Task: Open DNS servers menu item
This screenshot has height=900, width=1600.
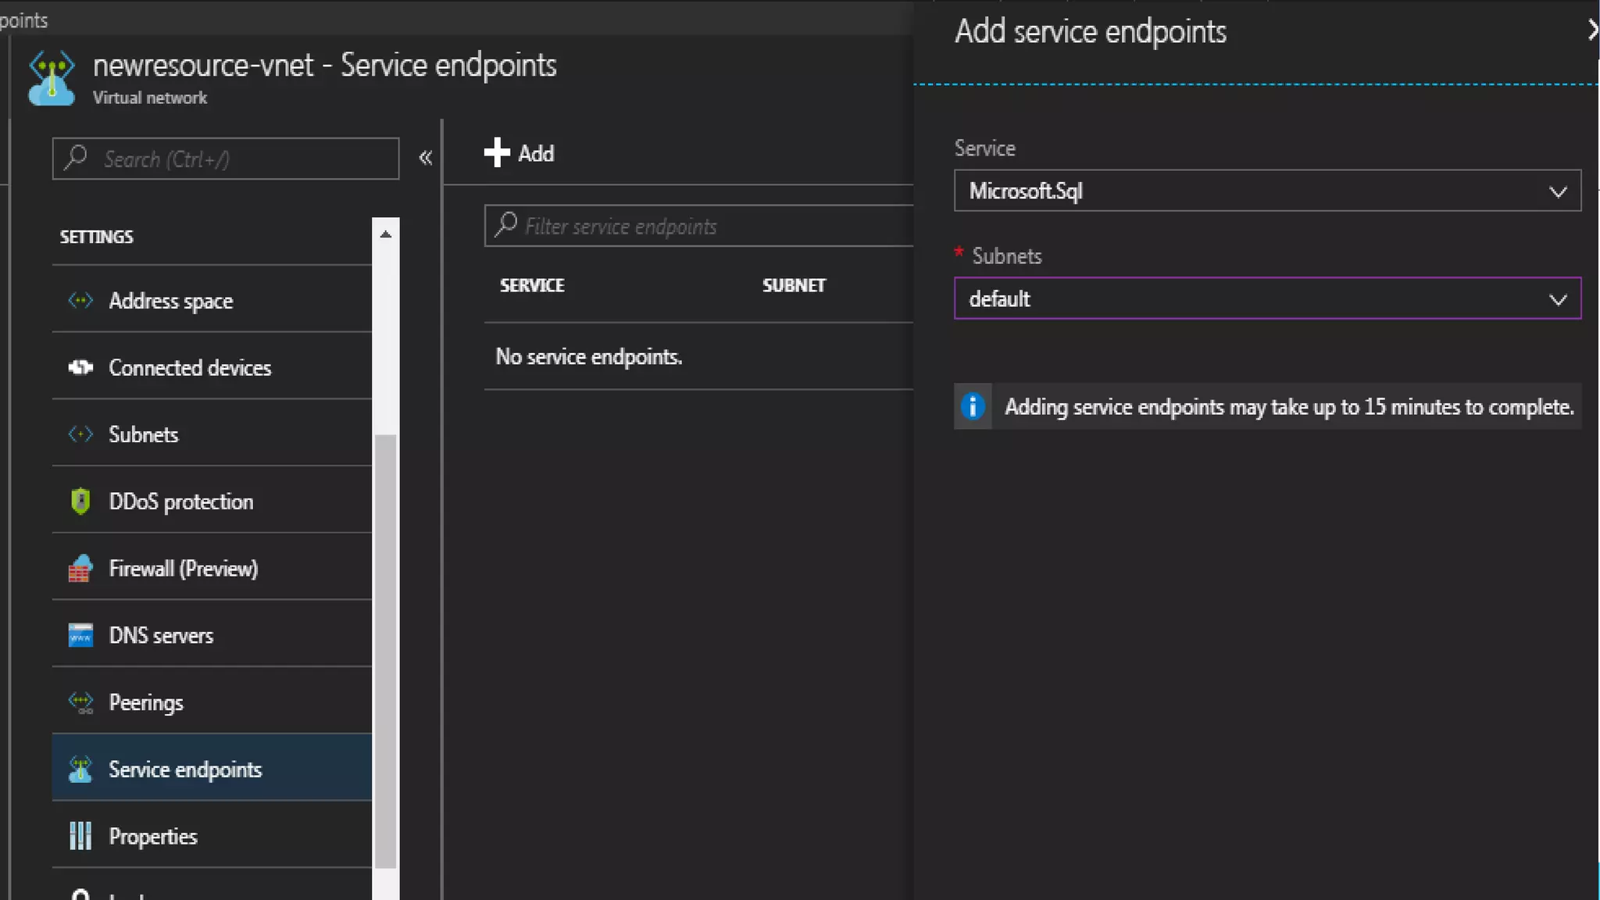Action: pos(212,635)
